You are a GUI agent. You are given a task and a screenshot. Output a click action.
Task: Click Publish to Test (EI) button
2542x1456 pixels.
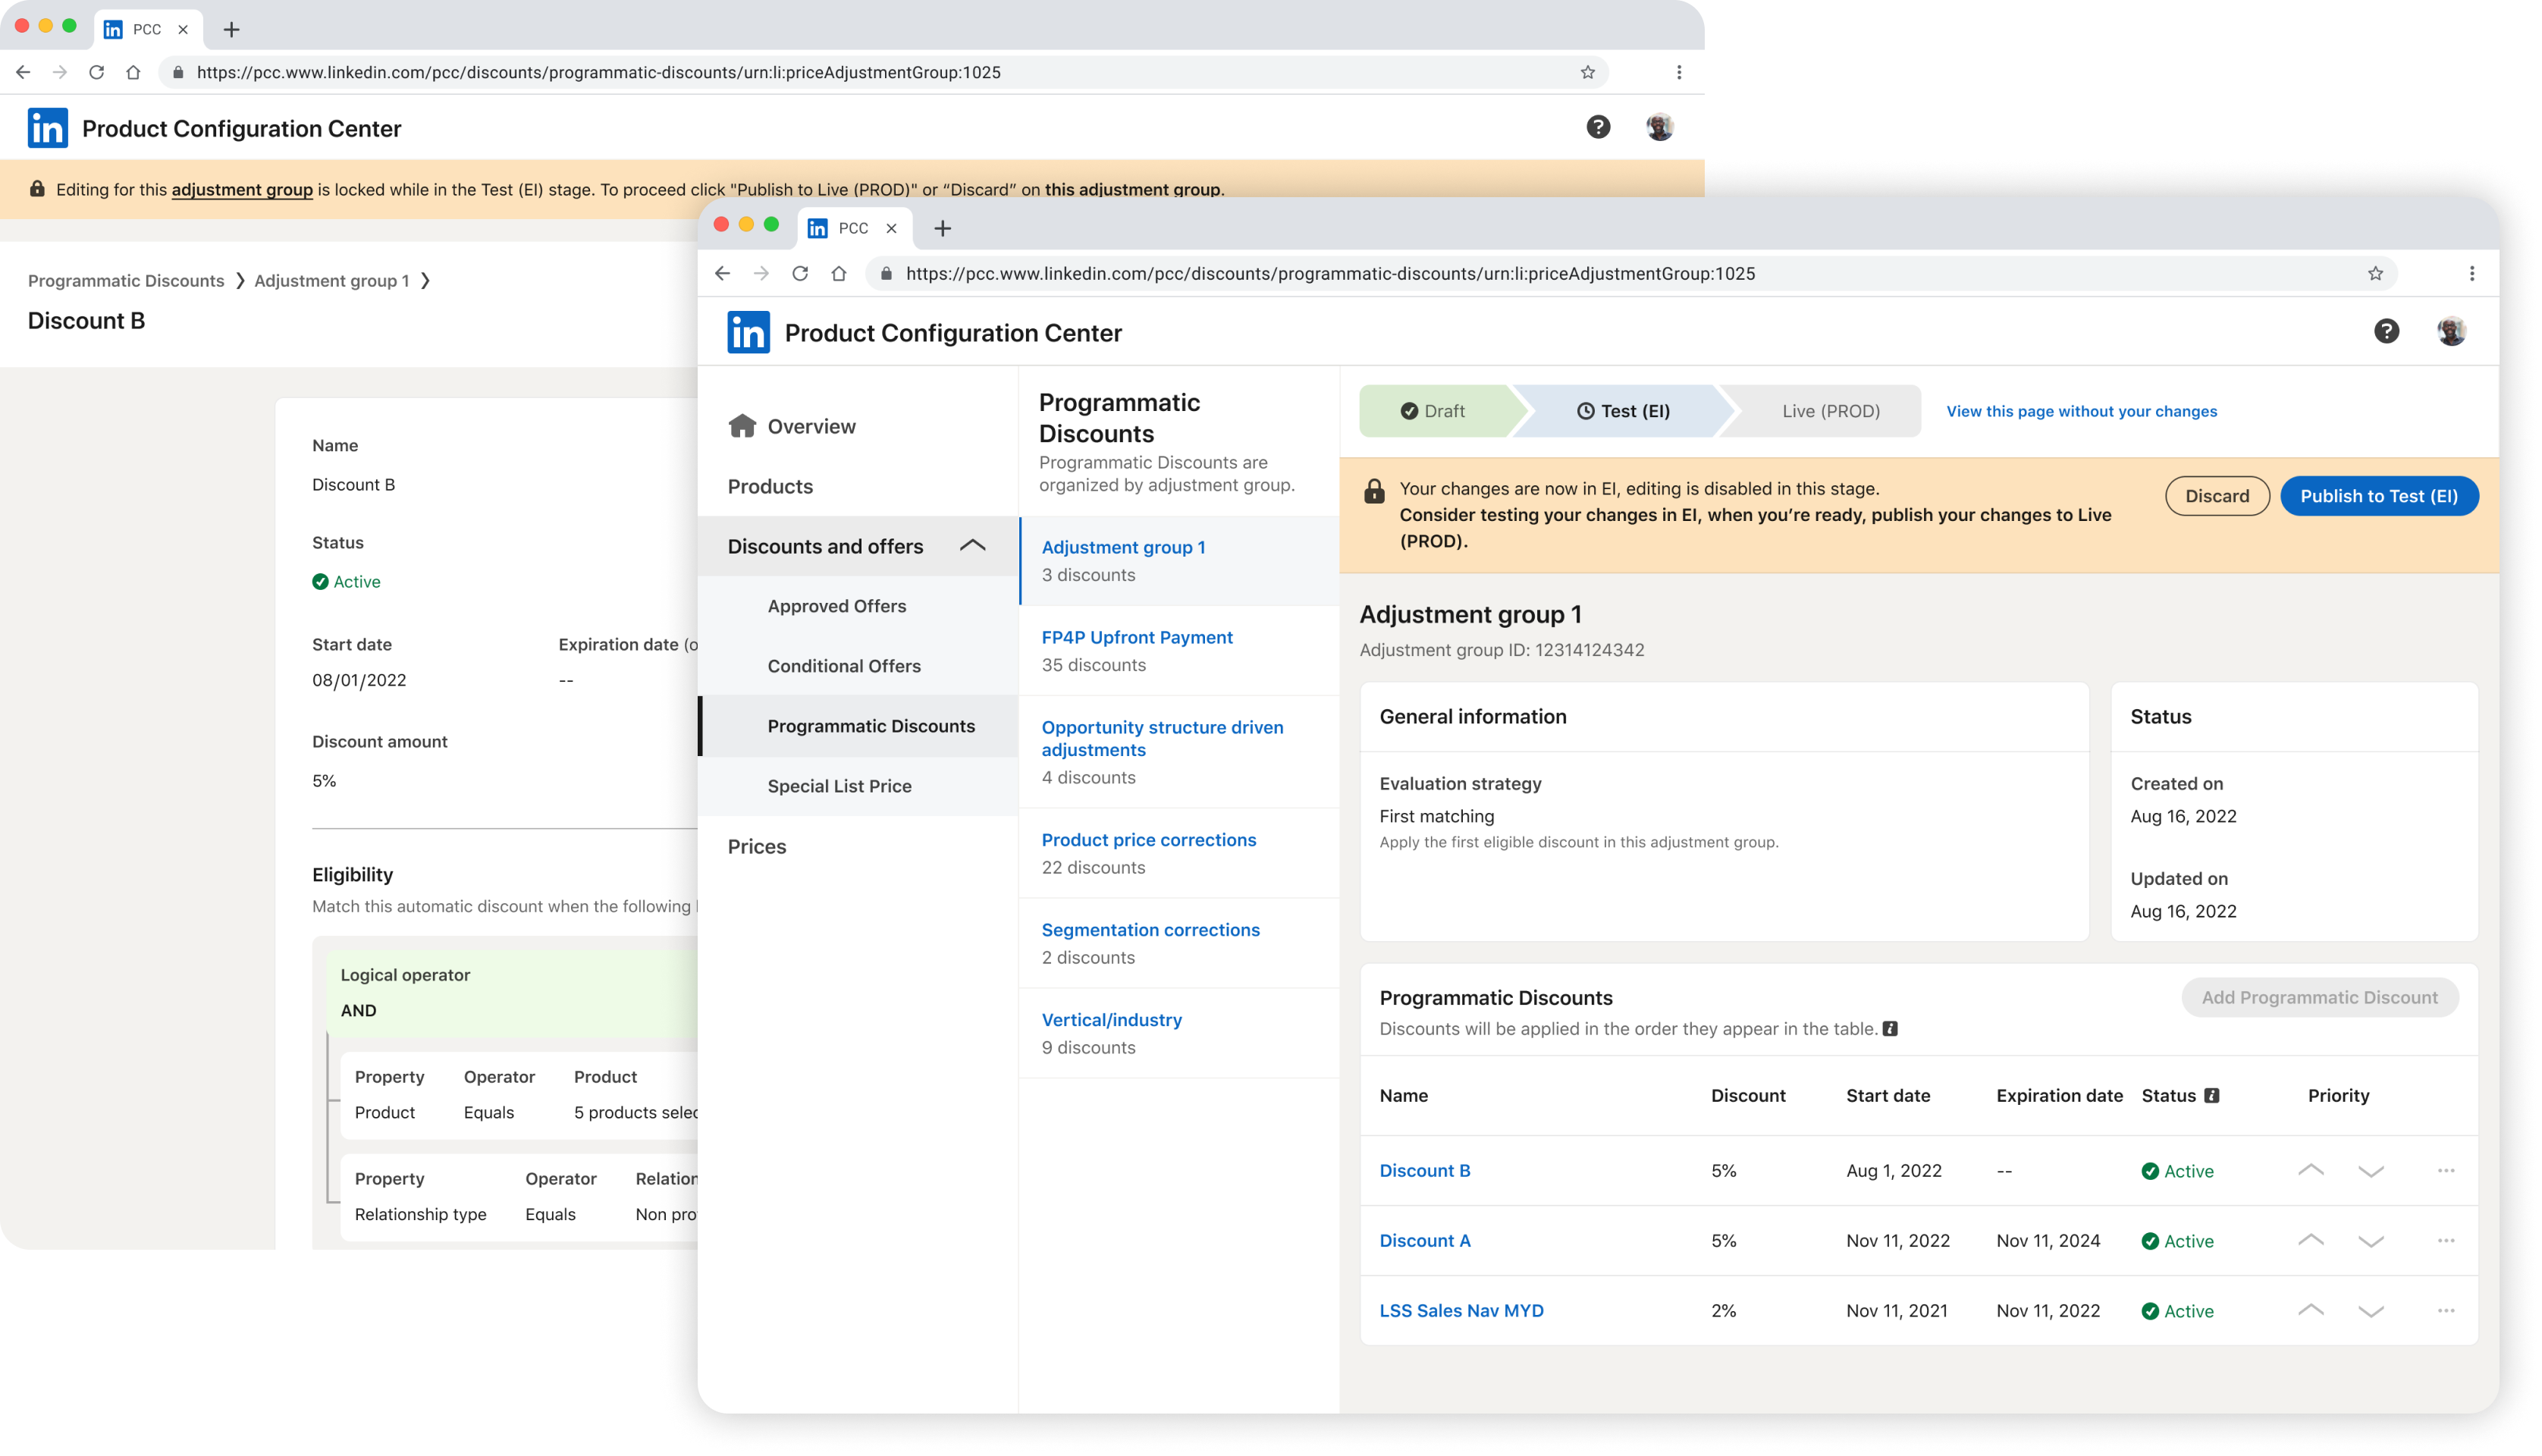click(2378, 496)
